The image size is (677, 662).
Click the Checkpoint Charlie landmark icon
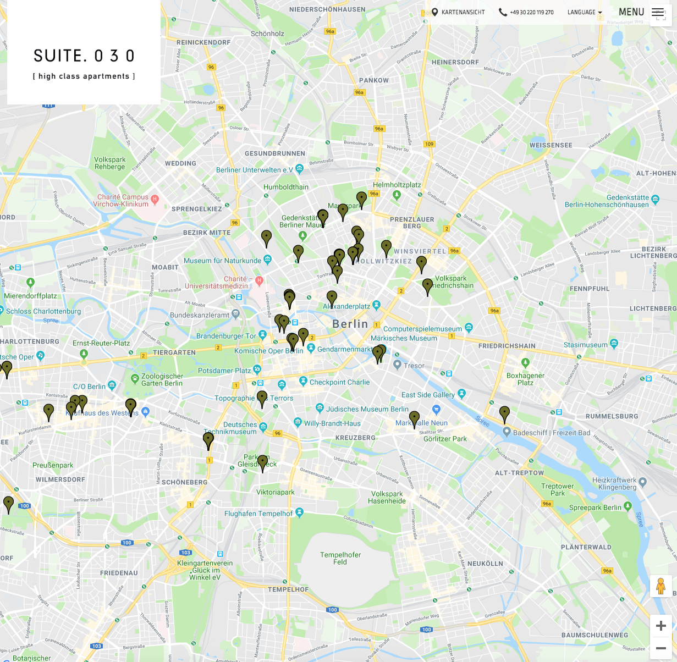click(303, 381)
